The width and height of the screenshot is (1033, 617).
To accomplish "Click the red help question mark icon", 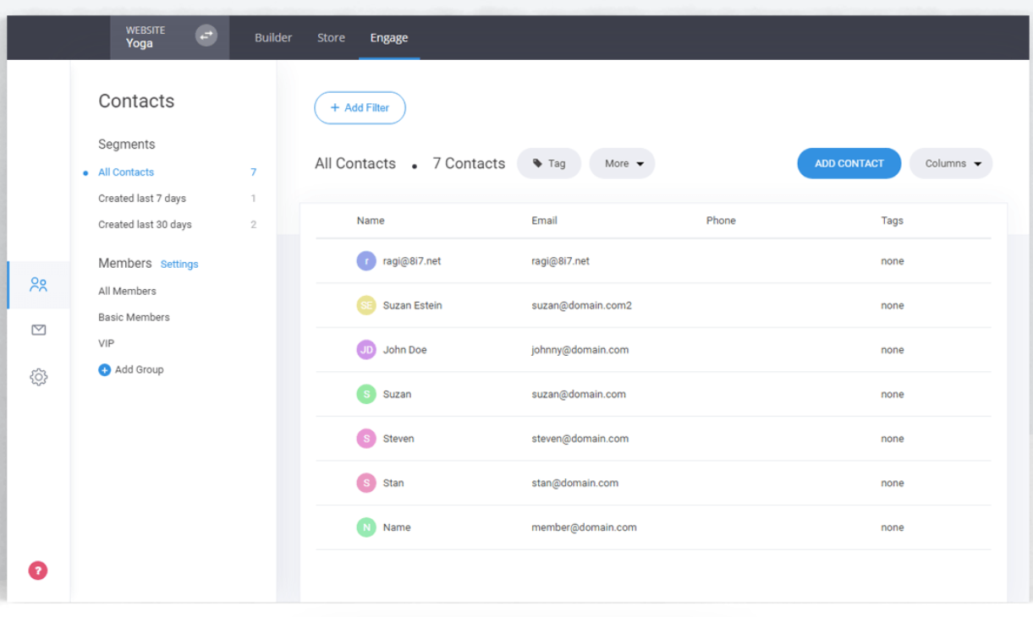I will tap(38, 571).
